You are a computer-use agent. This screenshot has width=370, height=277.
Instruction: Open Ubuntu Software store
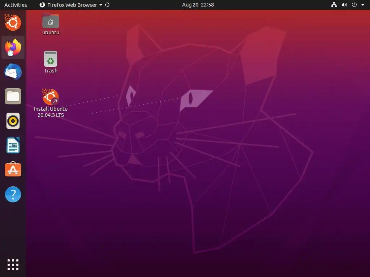click(13, 170)
